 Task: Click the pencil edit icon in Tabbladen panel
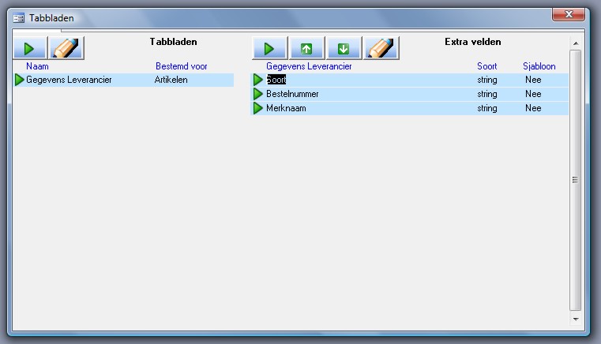click(x=66, y=48)
